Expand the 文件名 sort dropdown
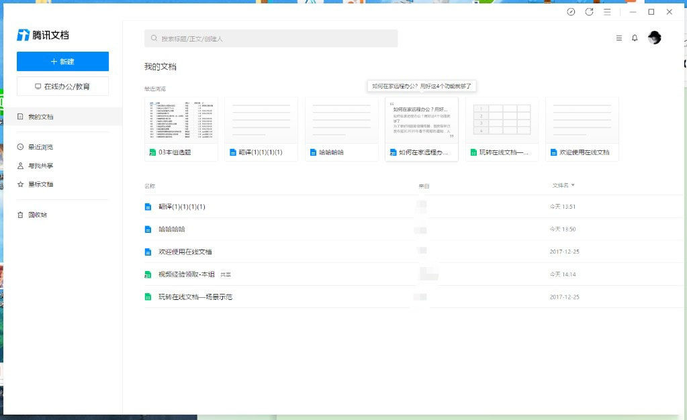The image size is (687, 420). 563,185
